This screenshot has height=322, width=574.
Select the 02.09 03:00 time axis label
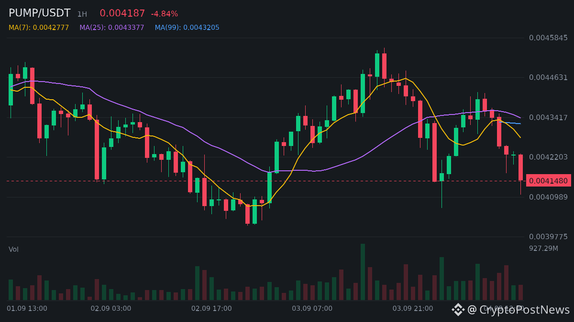pyautogui.click(x=111, y=309)
